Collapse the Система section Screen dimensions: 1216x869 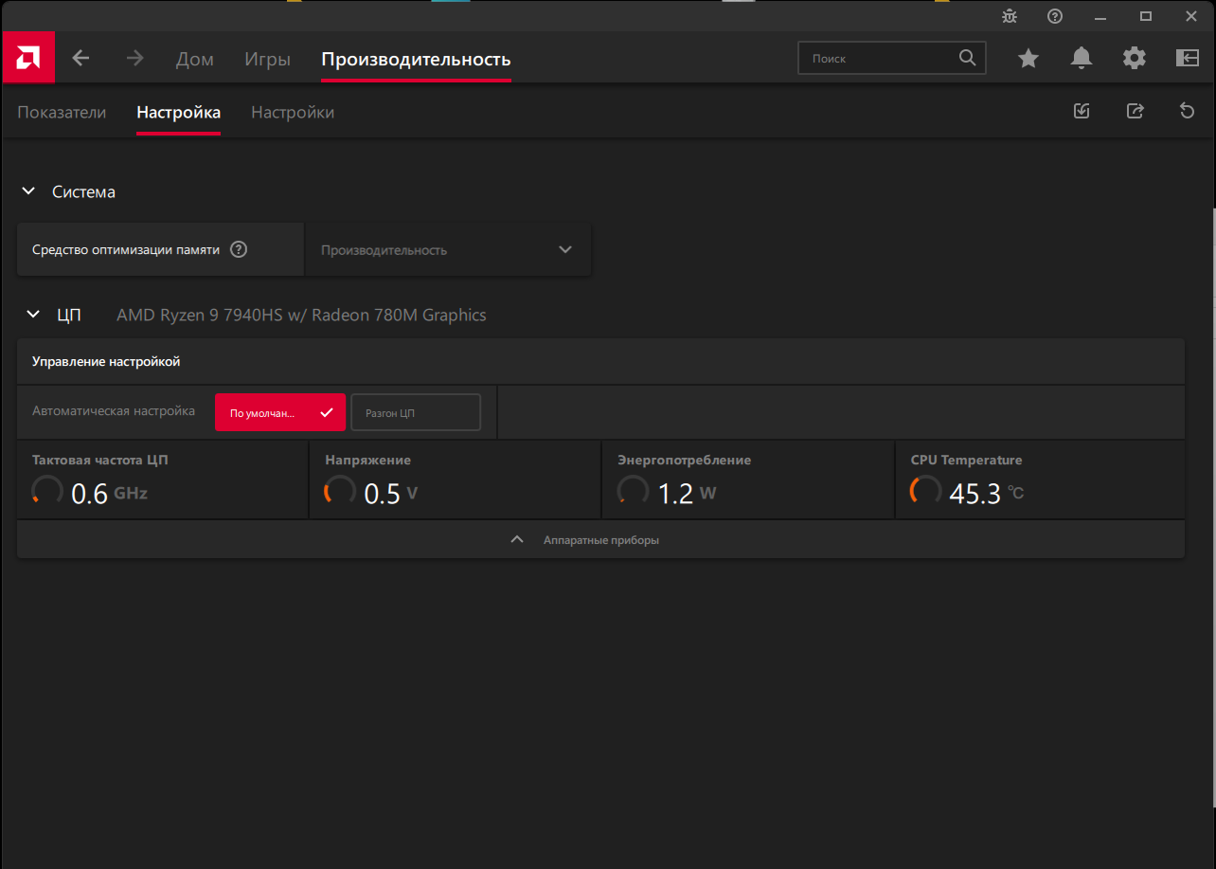[x=27, y=191]
